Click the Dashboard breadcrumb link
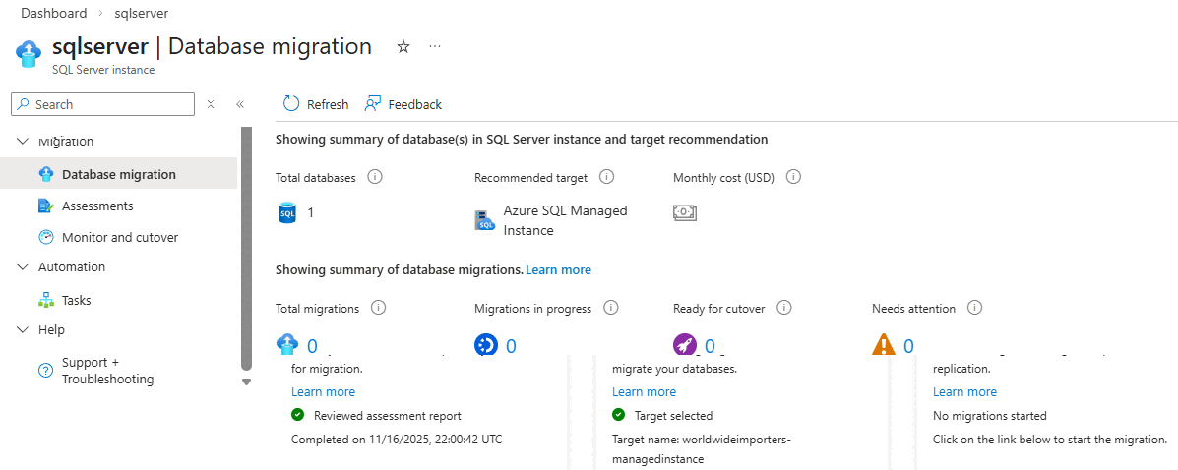1178x470 pixels. coord(53,13)
